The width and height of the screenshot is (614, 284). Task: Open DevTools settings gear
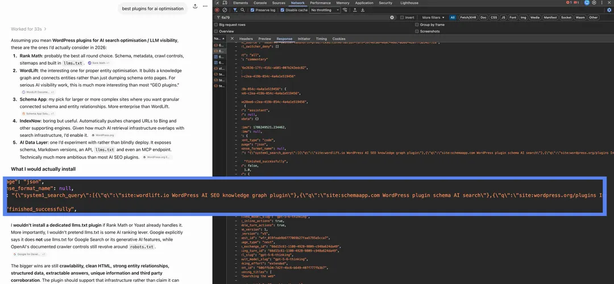point(594,3)
